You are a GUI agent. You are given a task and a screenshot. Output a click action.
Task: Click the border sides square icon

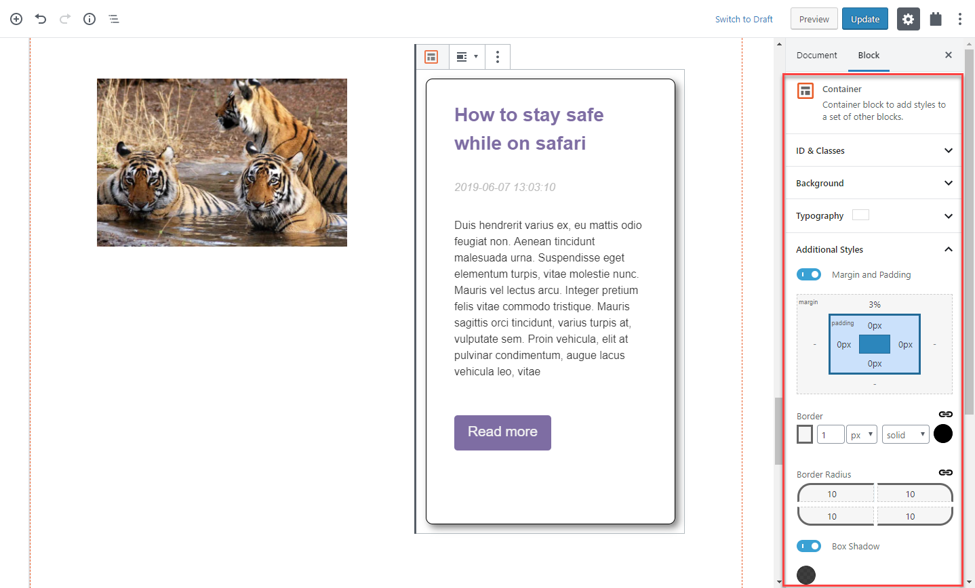tap(805, 434)
